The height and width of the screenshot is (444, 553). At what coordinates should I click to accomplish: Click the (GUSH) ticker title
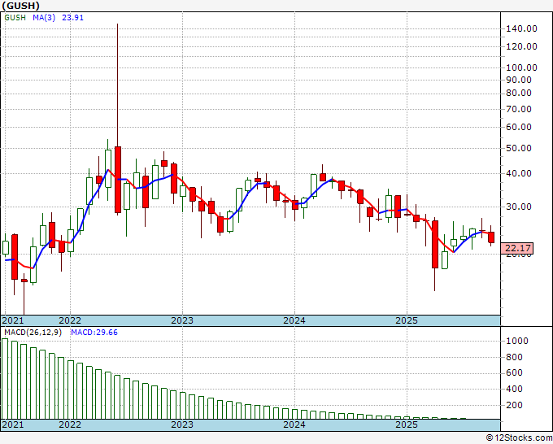[x=20, y=5]
